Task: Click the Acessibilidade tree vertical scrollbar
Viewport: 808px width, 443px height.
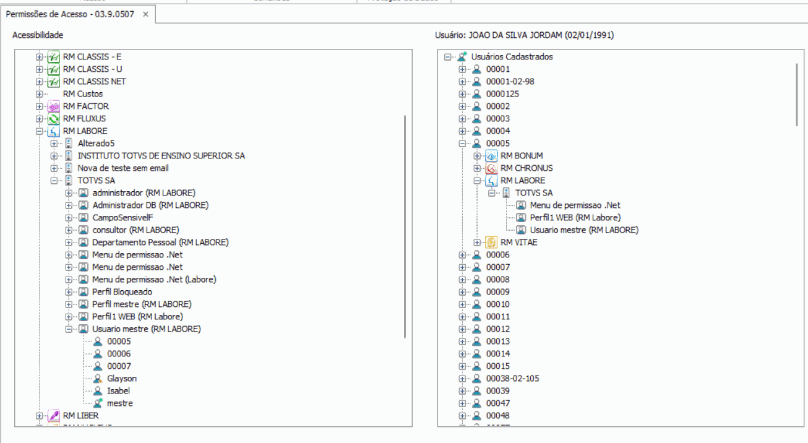Action: click(x=405, y=226)
